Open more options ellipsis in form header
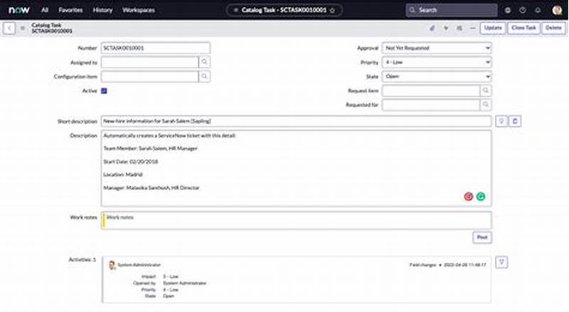 [472, 28]
